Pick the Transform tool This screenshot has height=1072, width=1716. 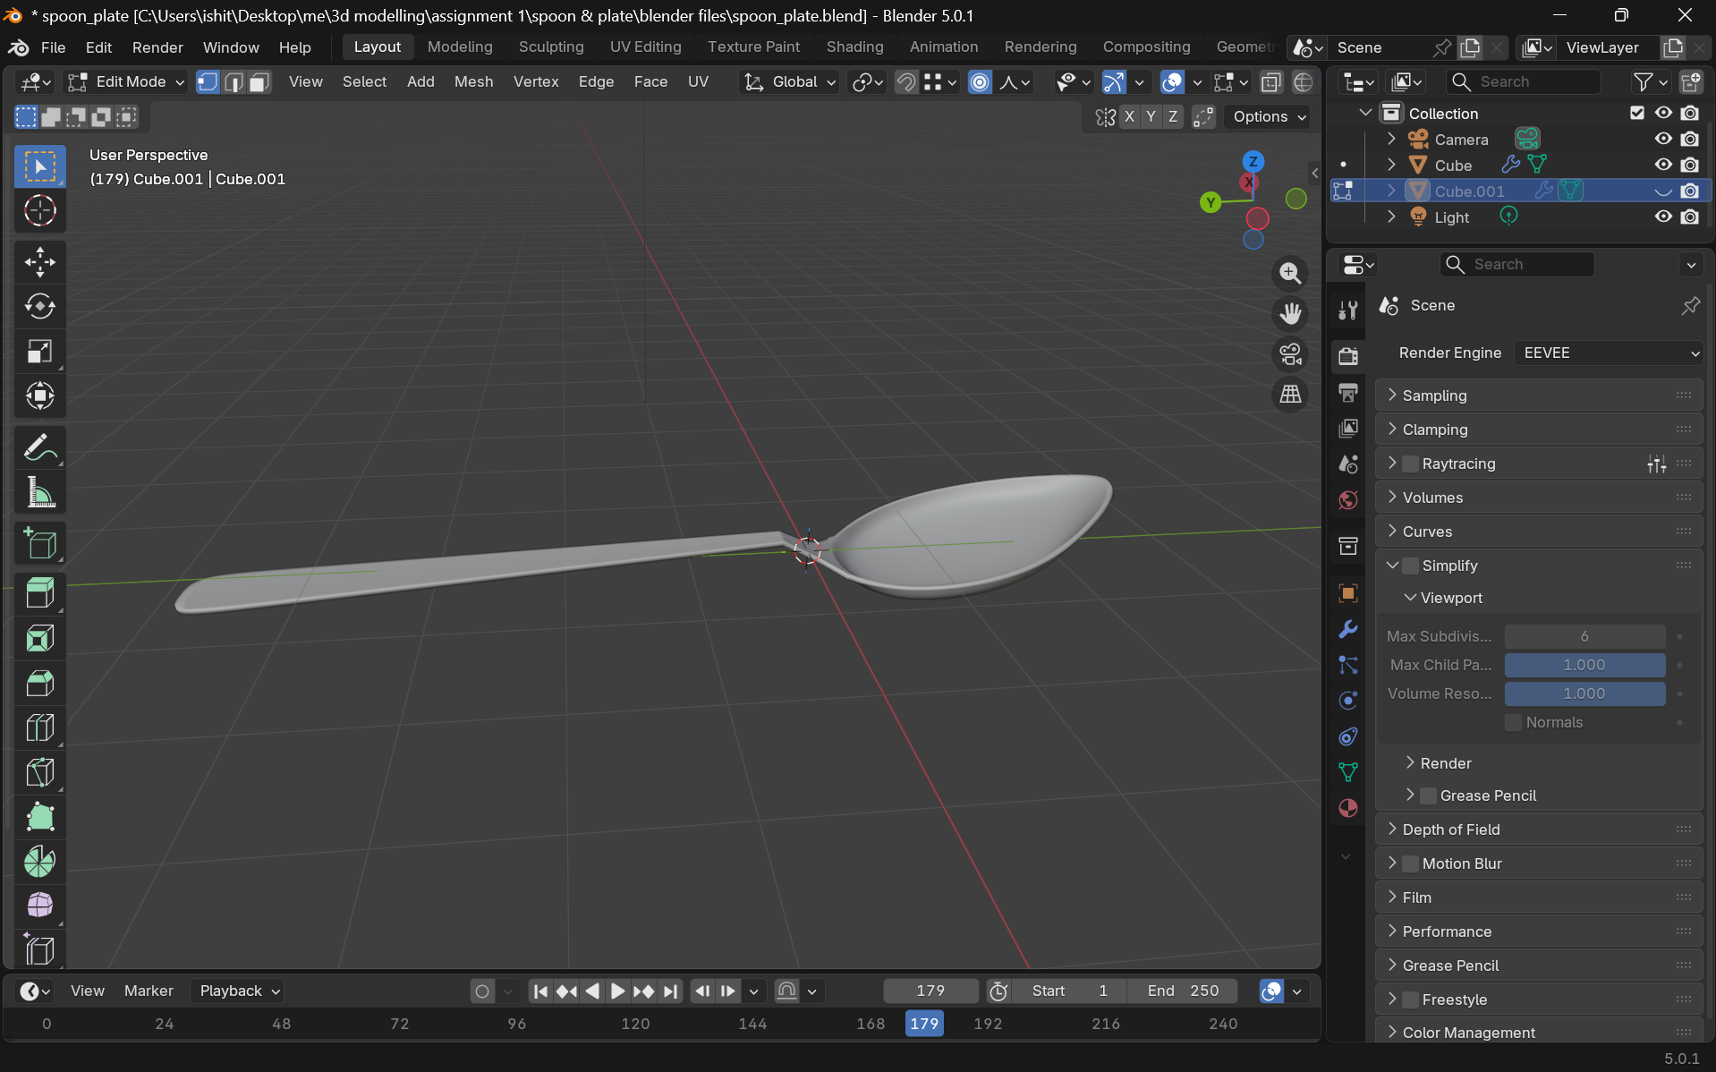(40, 396)
